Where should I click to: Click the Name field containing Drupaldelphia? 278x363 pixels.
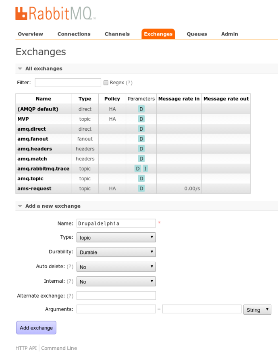pyautogui.click(x=116, y=223)
